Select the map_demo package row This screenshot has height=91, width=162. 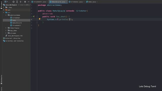(16, 31)
